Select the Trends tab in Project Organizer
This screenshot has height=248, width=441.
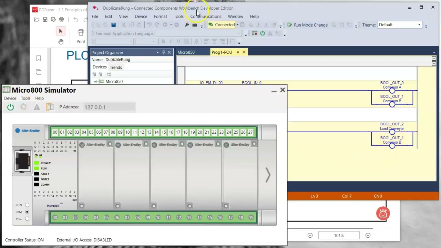coord(116,68)
